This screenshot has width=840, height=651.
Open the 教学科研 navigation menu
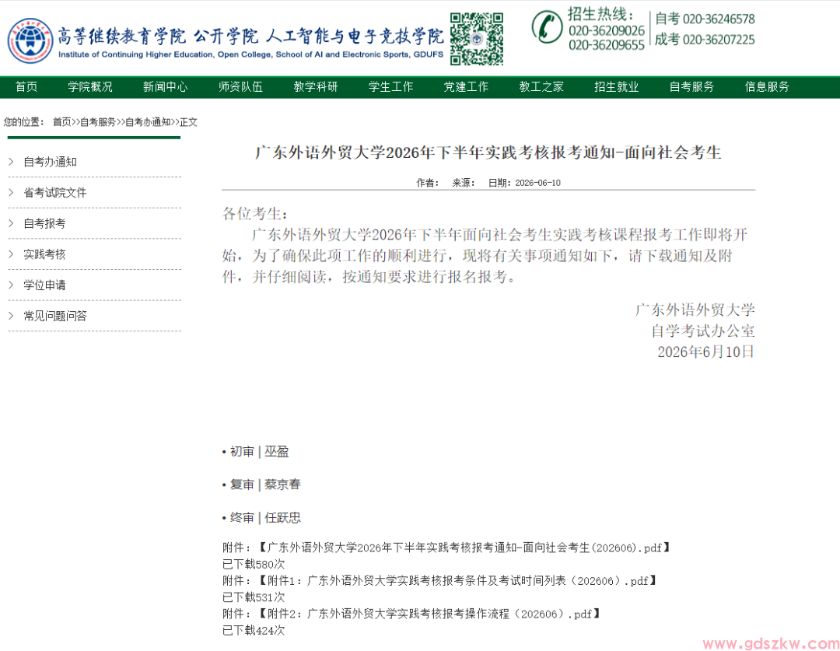point(316,87)
